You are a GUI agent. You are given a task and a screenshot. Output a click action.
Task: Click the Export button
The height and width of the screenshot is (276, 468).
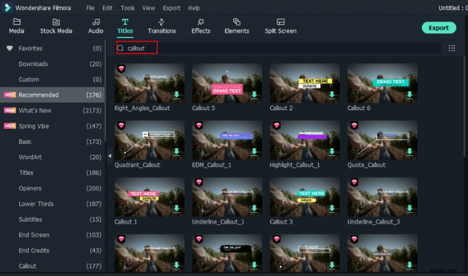[438, 28]
